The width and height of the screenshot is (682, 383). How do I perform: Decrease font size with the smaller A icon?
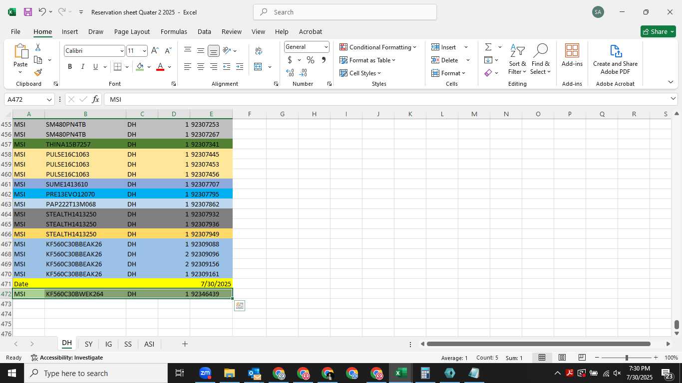pyautogui.click(x=168, y=51)
